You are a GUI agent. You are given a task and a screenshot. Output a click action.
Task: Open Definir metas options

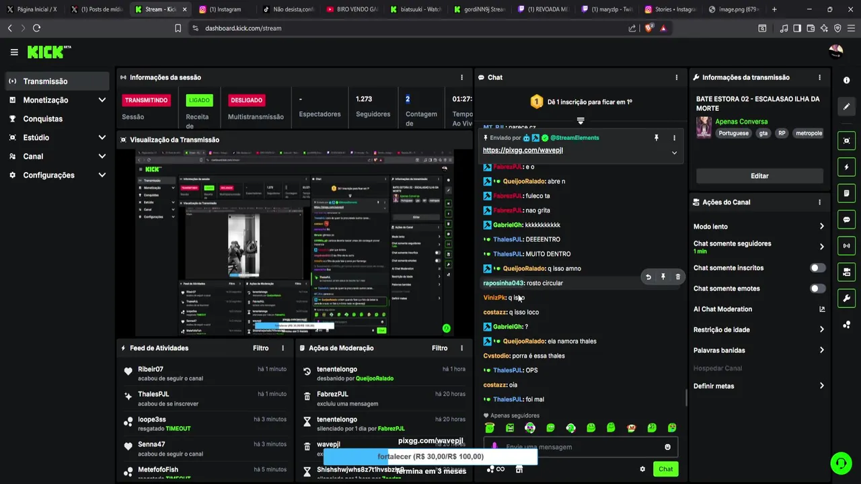[758, 386]
